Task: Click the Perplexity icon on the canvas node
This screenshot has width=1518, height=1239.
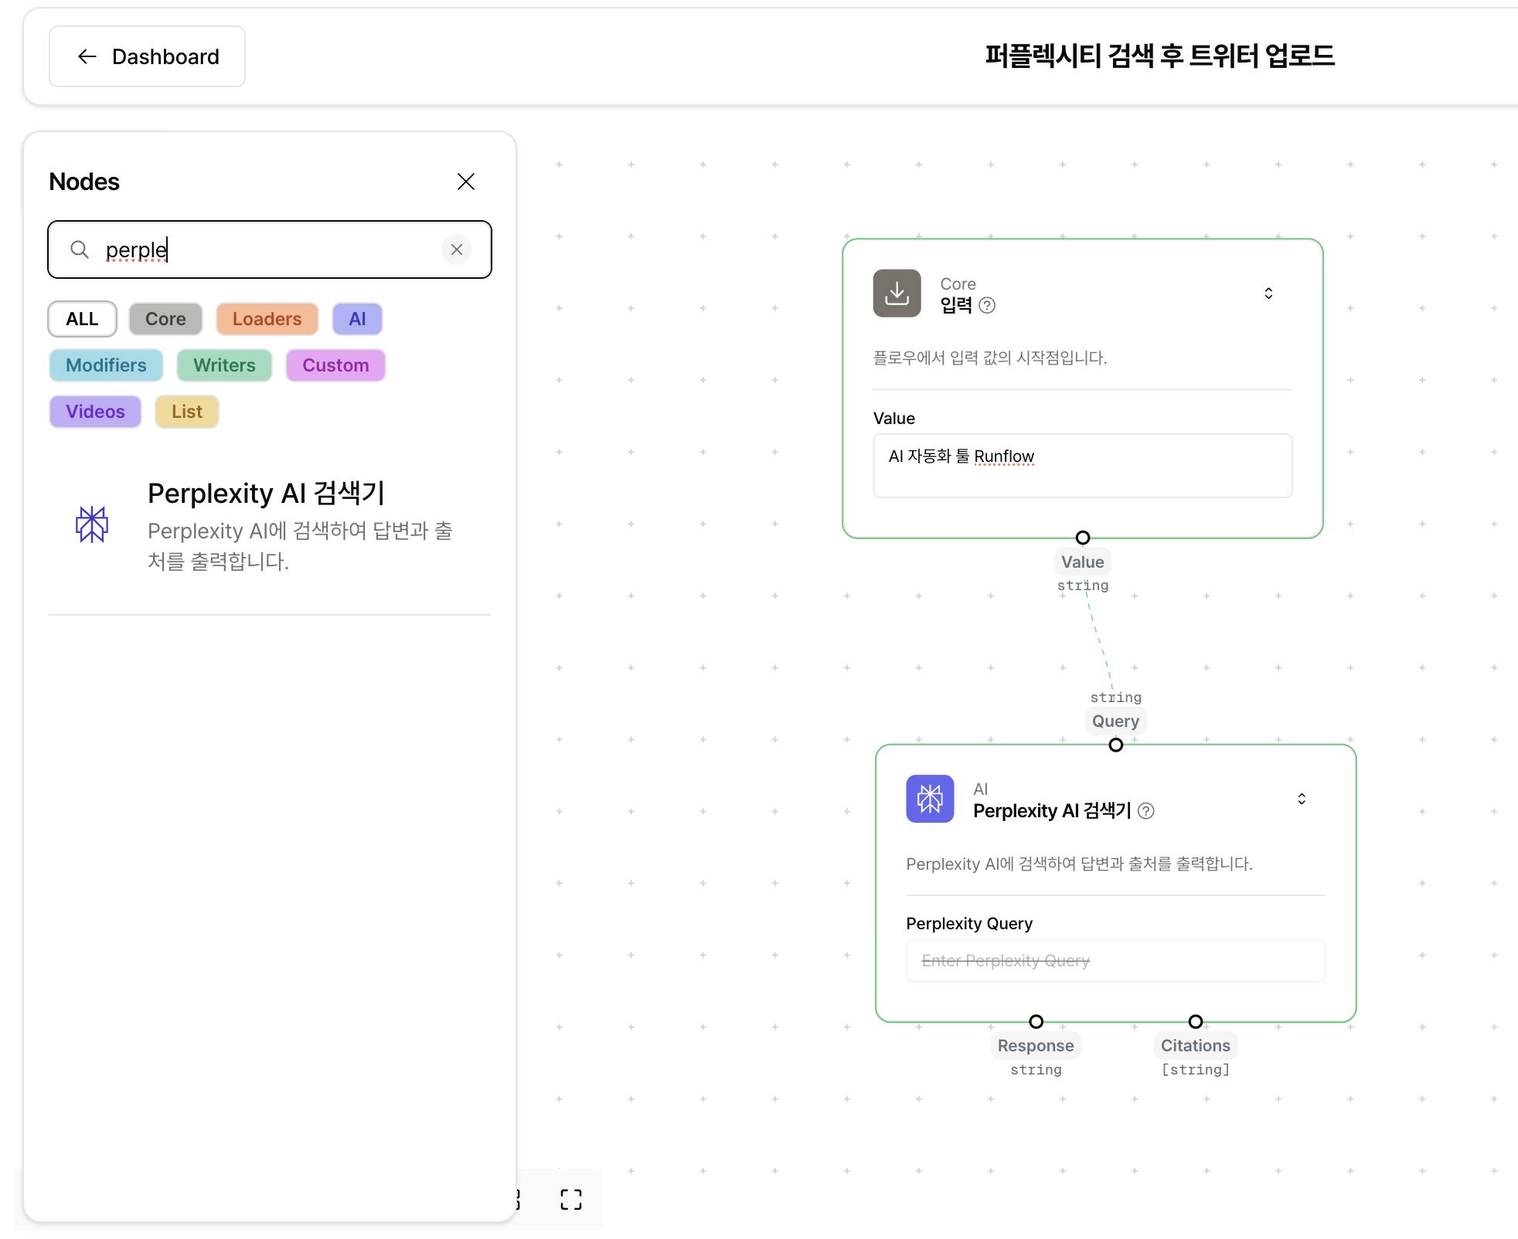Action: click(x=930, y=799)
